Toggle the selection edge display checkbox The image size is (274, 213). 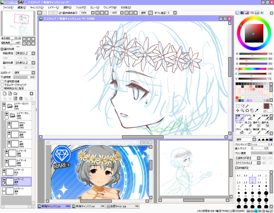(60, 13)
